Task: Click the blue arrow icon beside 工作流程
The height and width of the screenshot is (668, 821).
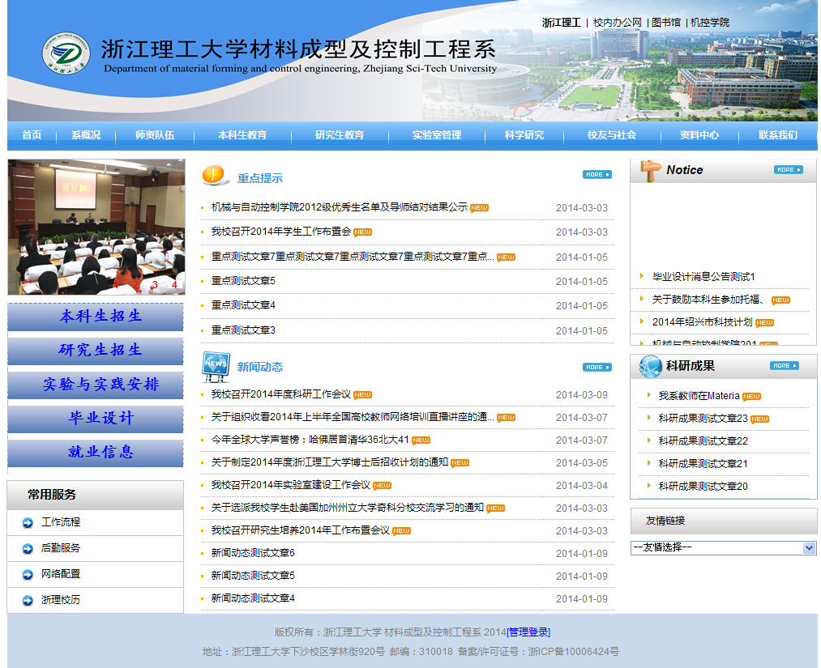Action: pos(28,522)
